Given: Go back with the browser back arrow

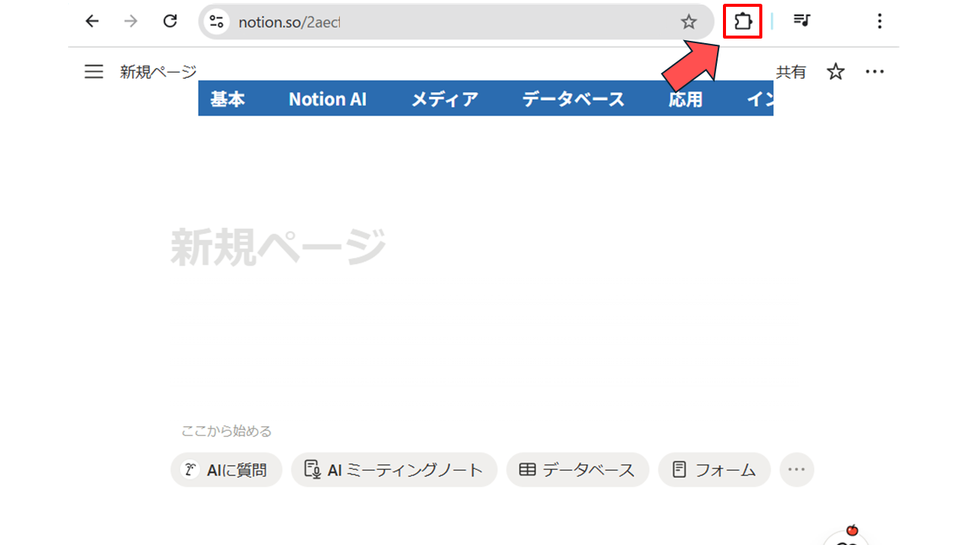Looking at the screenshot, I should coord(92,21).
